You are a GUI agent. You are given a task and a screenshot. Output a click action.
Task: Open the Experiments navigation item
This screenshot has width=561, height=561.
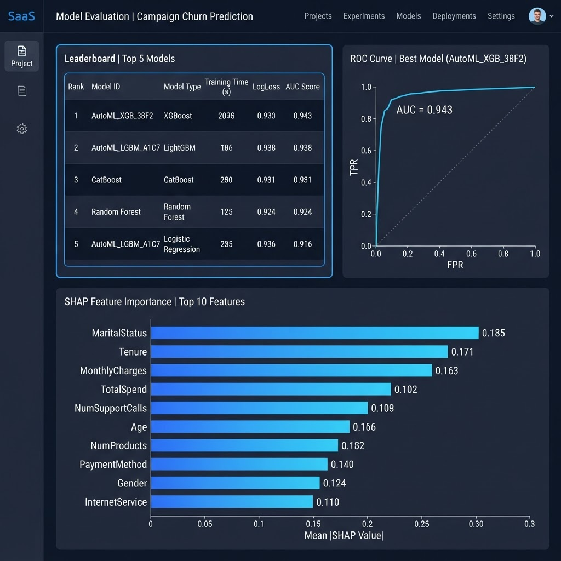click(364, 16)
